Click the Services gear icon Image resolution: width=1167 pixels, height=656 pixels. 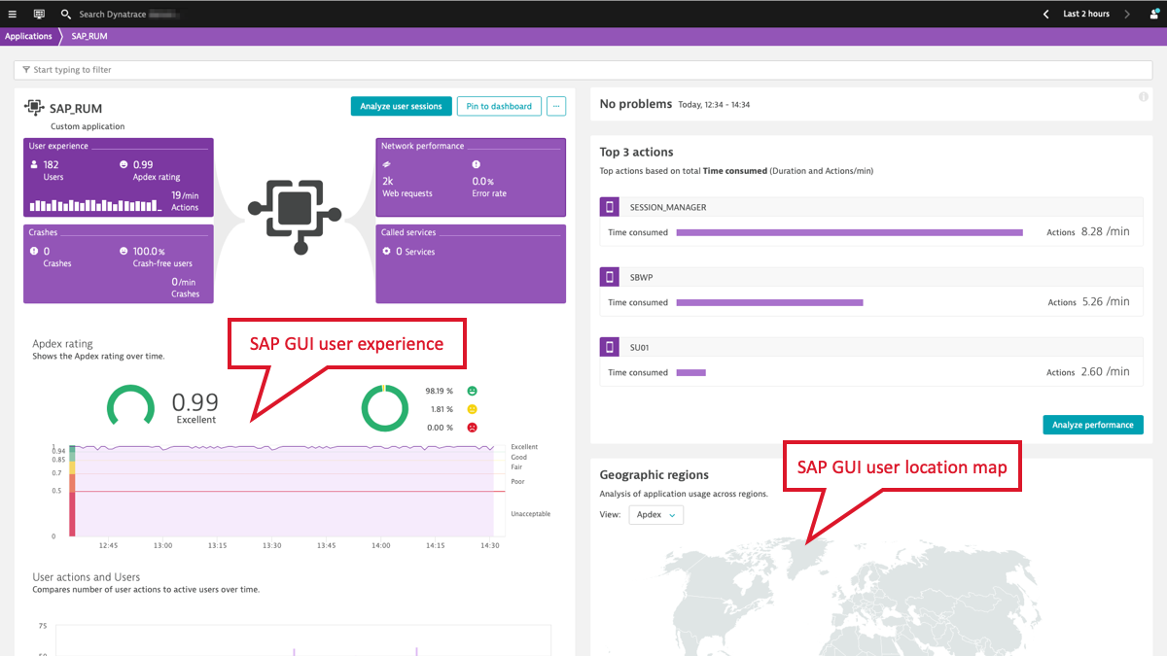click(x=387, y=252)
